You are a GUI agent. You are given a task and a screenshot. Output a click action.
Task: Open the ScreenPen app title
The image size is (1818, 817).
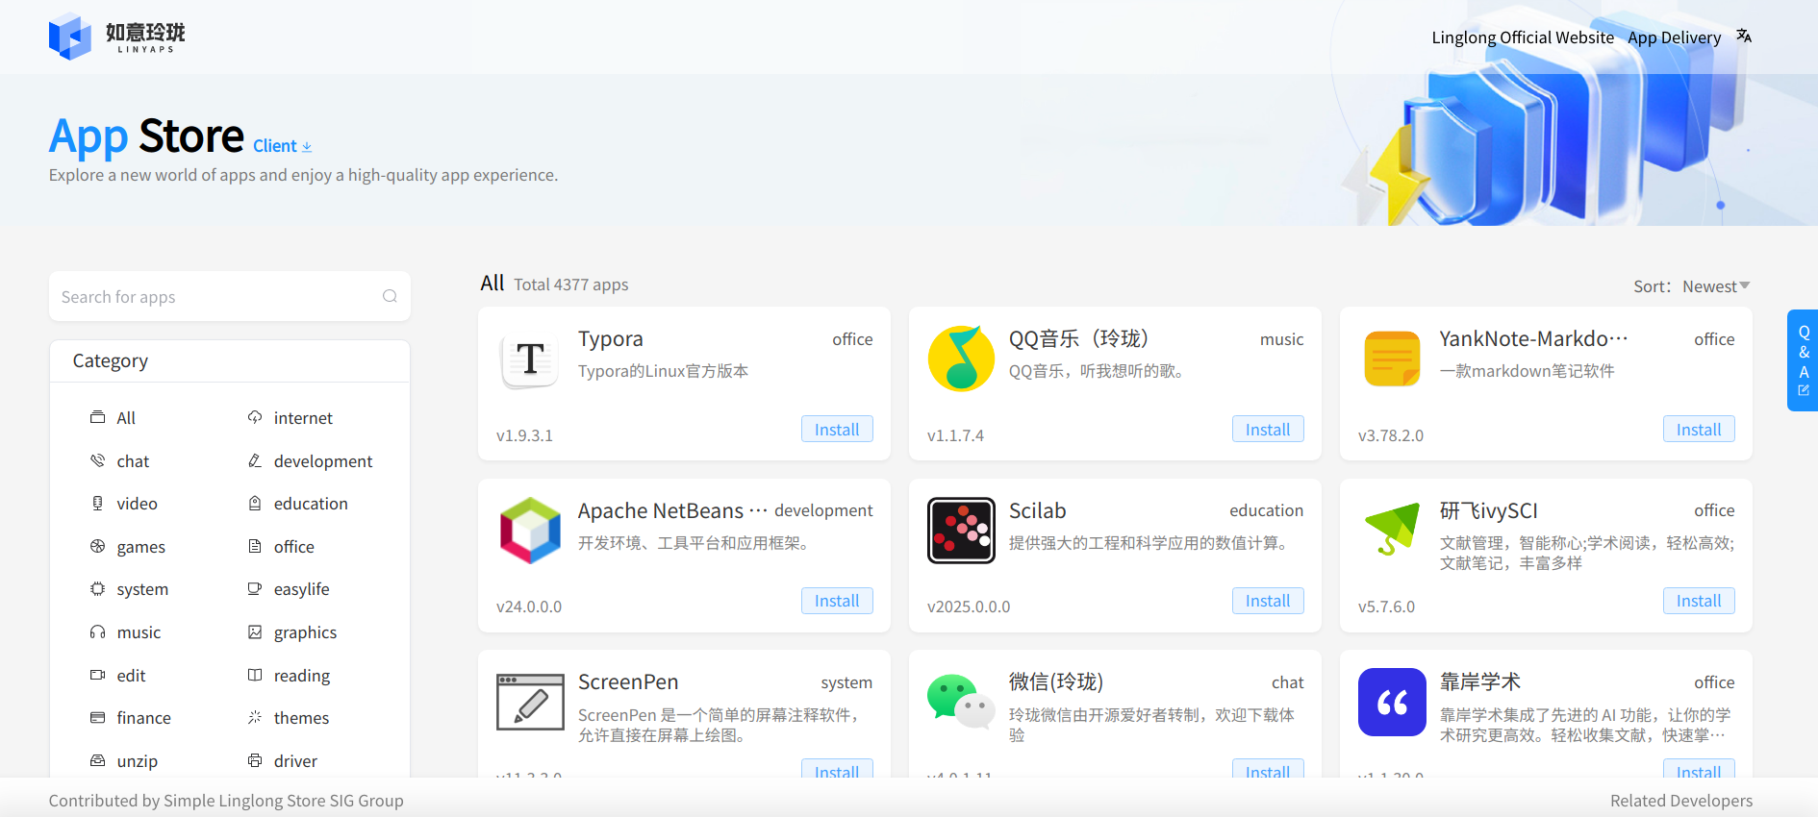[627, 682]
